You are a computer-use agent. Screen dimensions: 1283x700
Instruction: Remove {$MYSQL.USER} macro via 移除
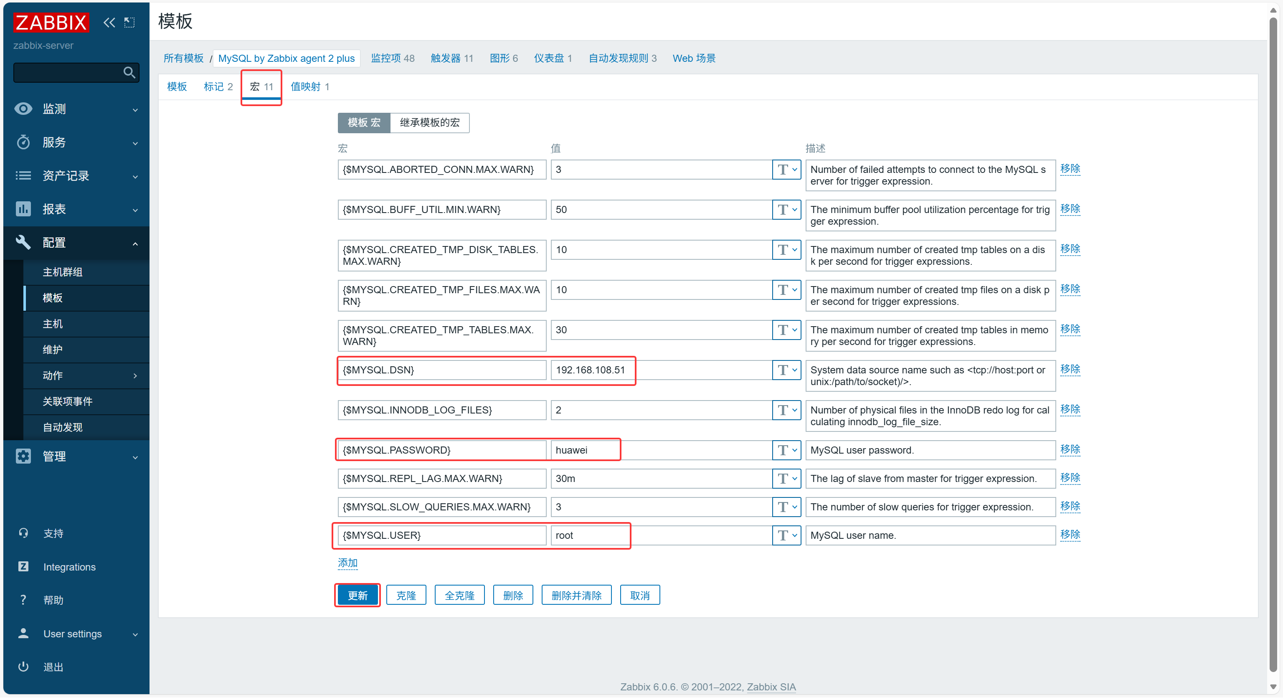tap(1070, 535)
